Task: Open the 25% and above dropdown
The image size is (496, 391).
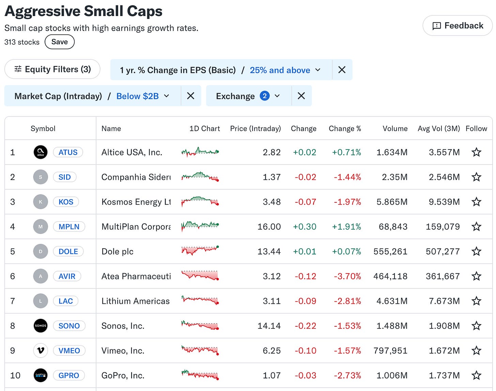Action: (285, 70)
